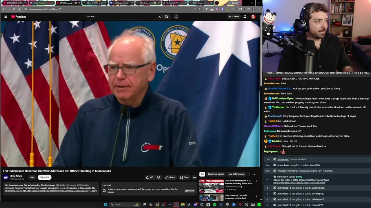
Task: Show more filter chips with right arrow
Action: coord(254,174)
